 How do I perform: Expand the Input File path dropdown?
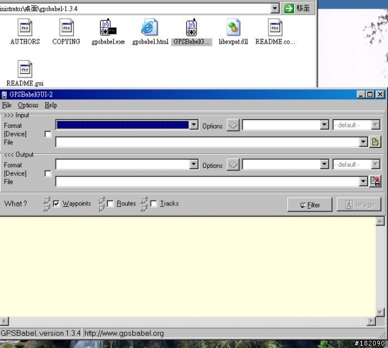(x=364, y=142)
